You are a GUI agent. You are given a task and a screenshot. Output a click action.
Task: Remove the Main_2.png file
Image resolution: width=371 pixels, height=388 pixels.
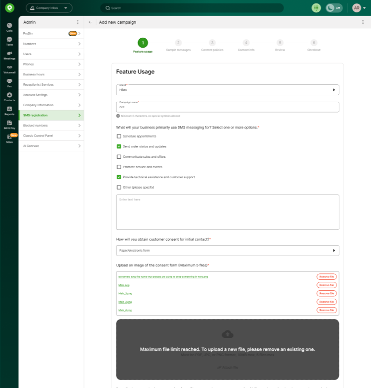[x=326, y=293]
